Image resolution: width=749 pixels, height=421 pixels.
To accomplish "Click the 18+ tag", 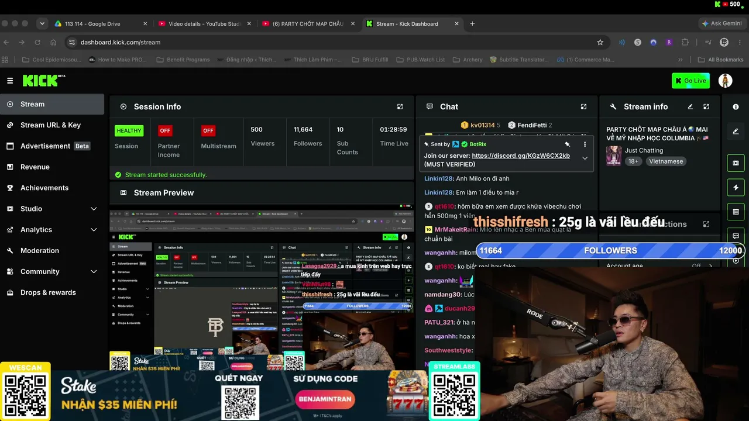I will point(633,161).
